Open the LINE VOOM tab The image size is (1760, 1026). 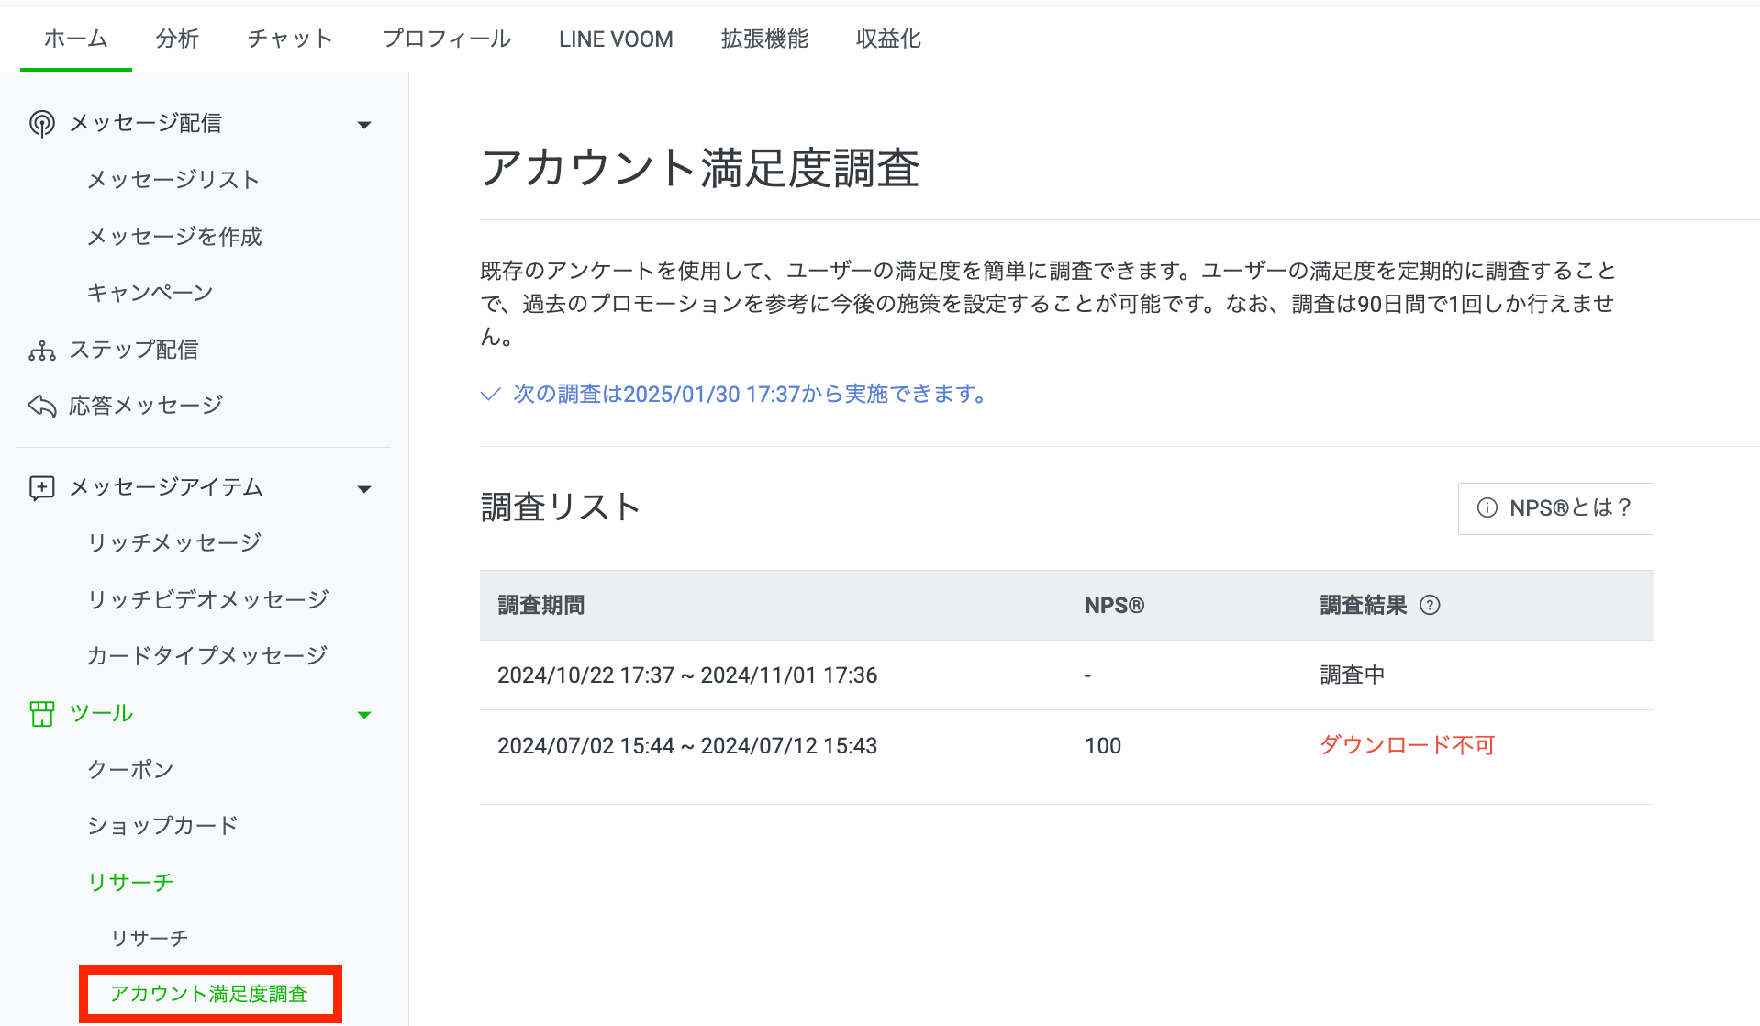pos(616,39)
